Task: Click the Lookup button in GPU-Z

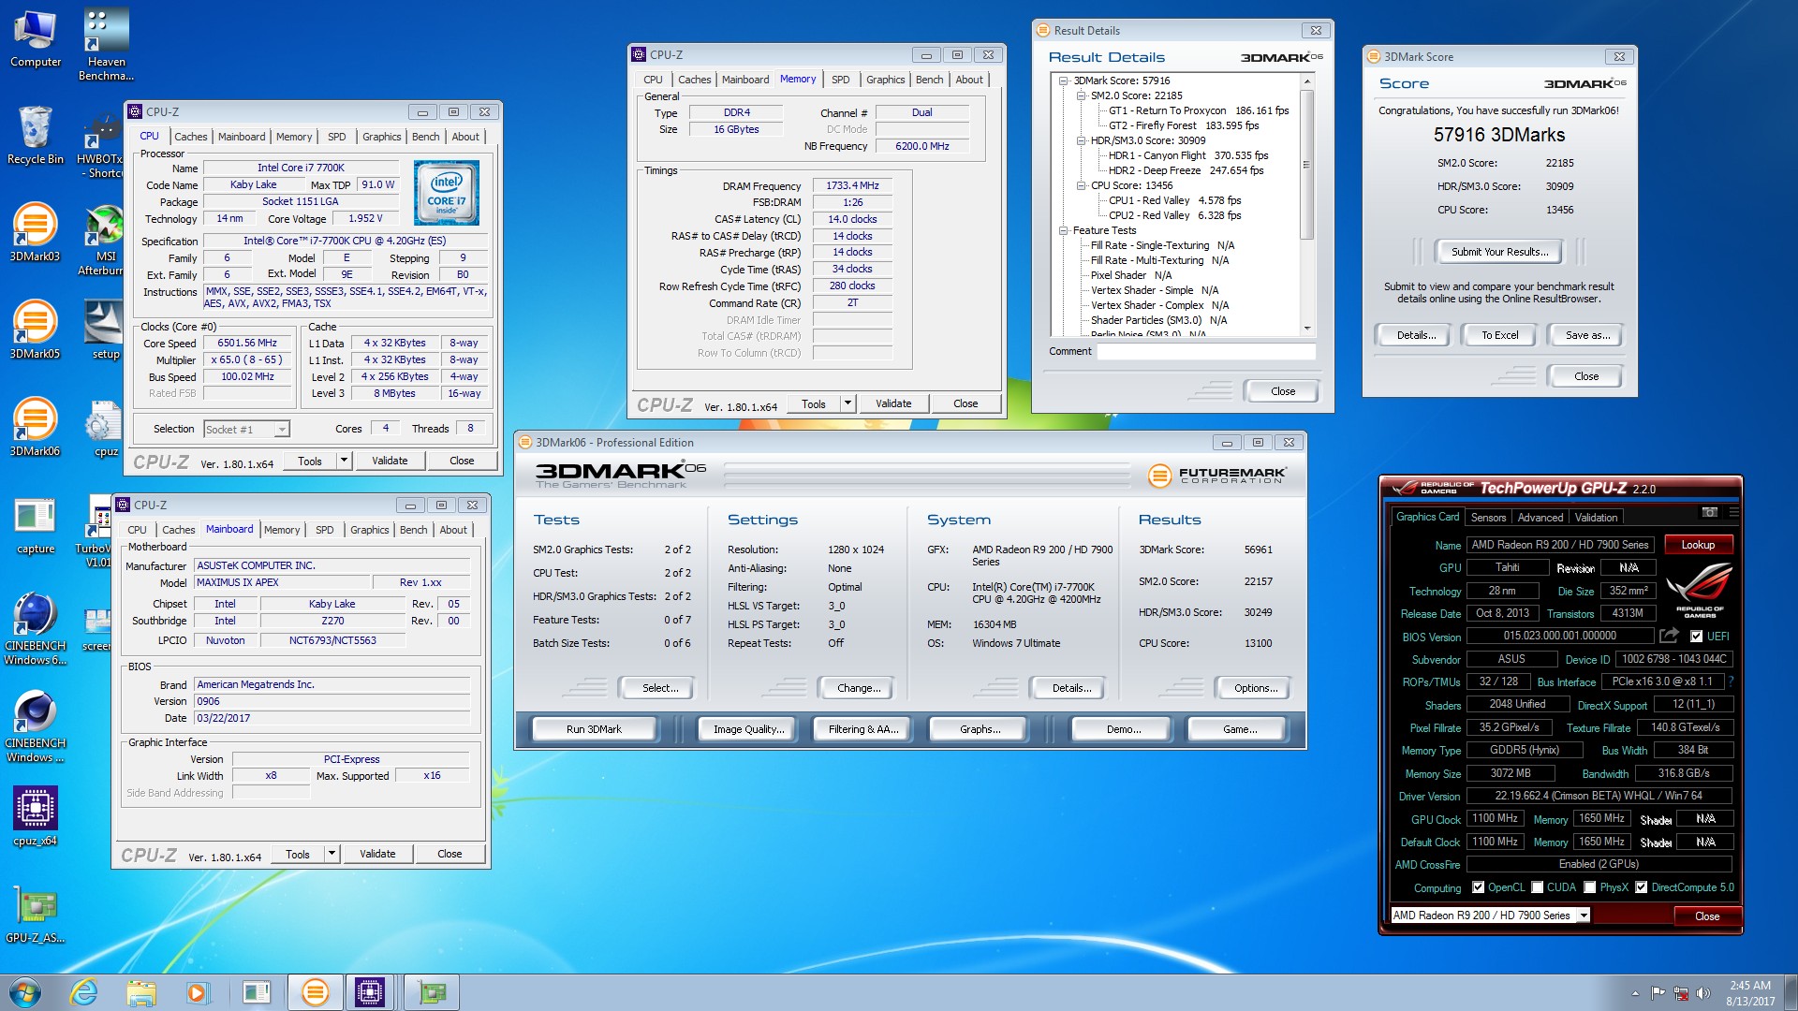Action: coord(1697,545)
